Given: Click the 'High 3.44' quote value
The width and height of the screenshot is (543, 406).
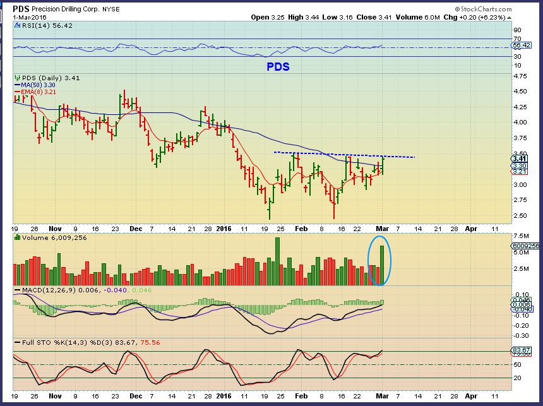Looking at the screenshot, I should [x=303, y=17].
